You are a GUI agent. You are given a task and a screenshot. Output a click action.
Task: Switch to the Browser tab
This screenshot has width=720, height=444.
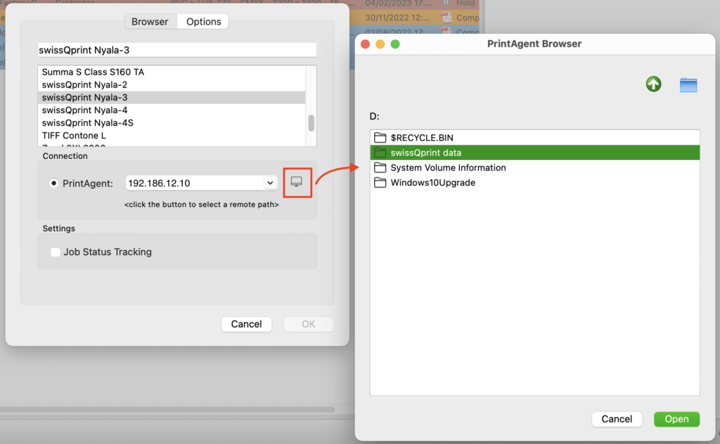[150, 22]
